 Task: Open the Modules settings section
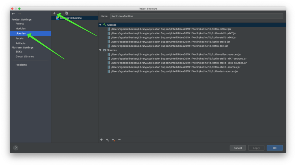21,29
